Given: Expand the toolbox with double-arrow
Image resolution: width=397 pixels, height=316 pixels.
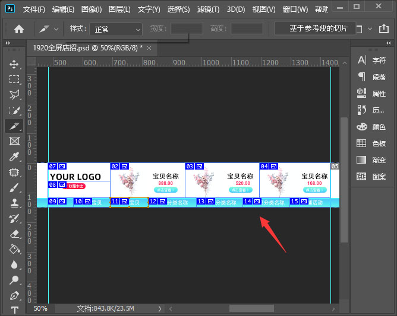Looking at the screenshot, I should (x=8, y=43).
